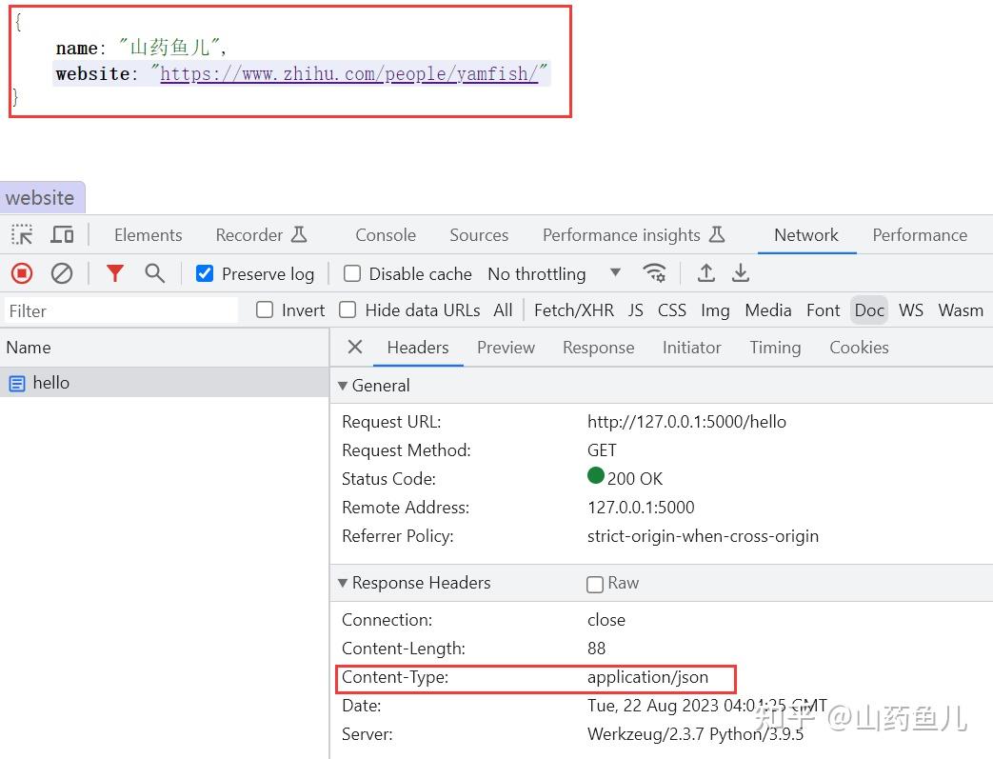Click the Connection value close
Viewport: 993px width, 759px height.
tap(606, 620)
